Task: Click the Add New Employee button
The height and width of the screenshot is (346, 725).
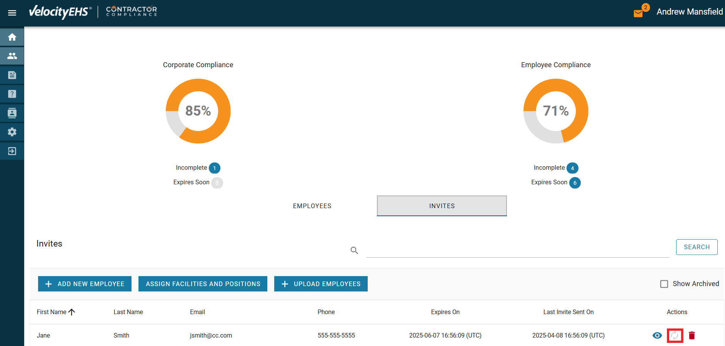Action: [85, 284]
